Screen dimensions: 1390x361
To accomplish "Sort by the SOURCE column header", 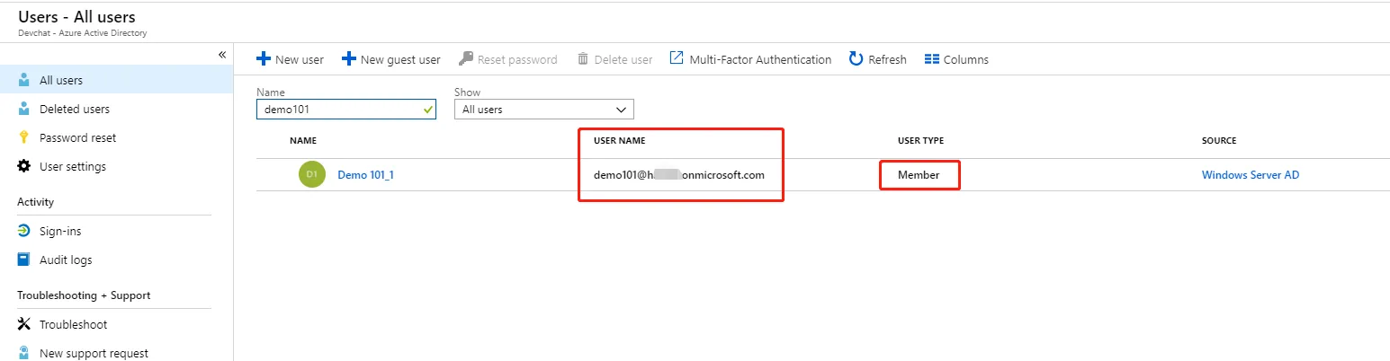I will (1219, 141).
